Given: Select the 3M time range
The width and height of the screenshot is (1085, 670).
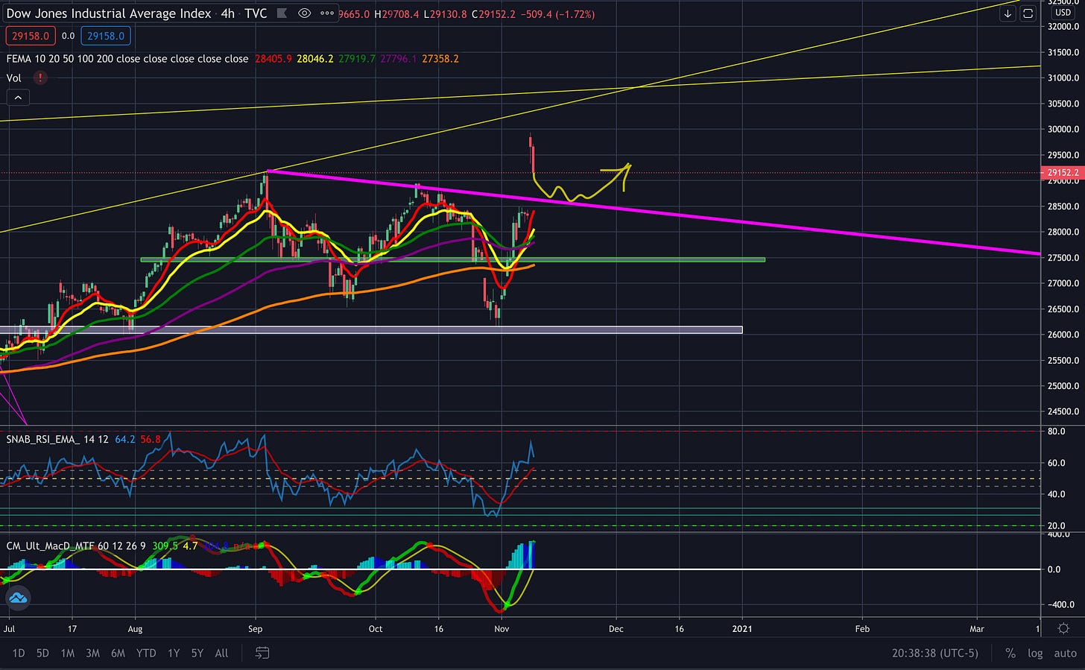Looking at the screenshot, I should (x=92, y=653).
